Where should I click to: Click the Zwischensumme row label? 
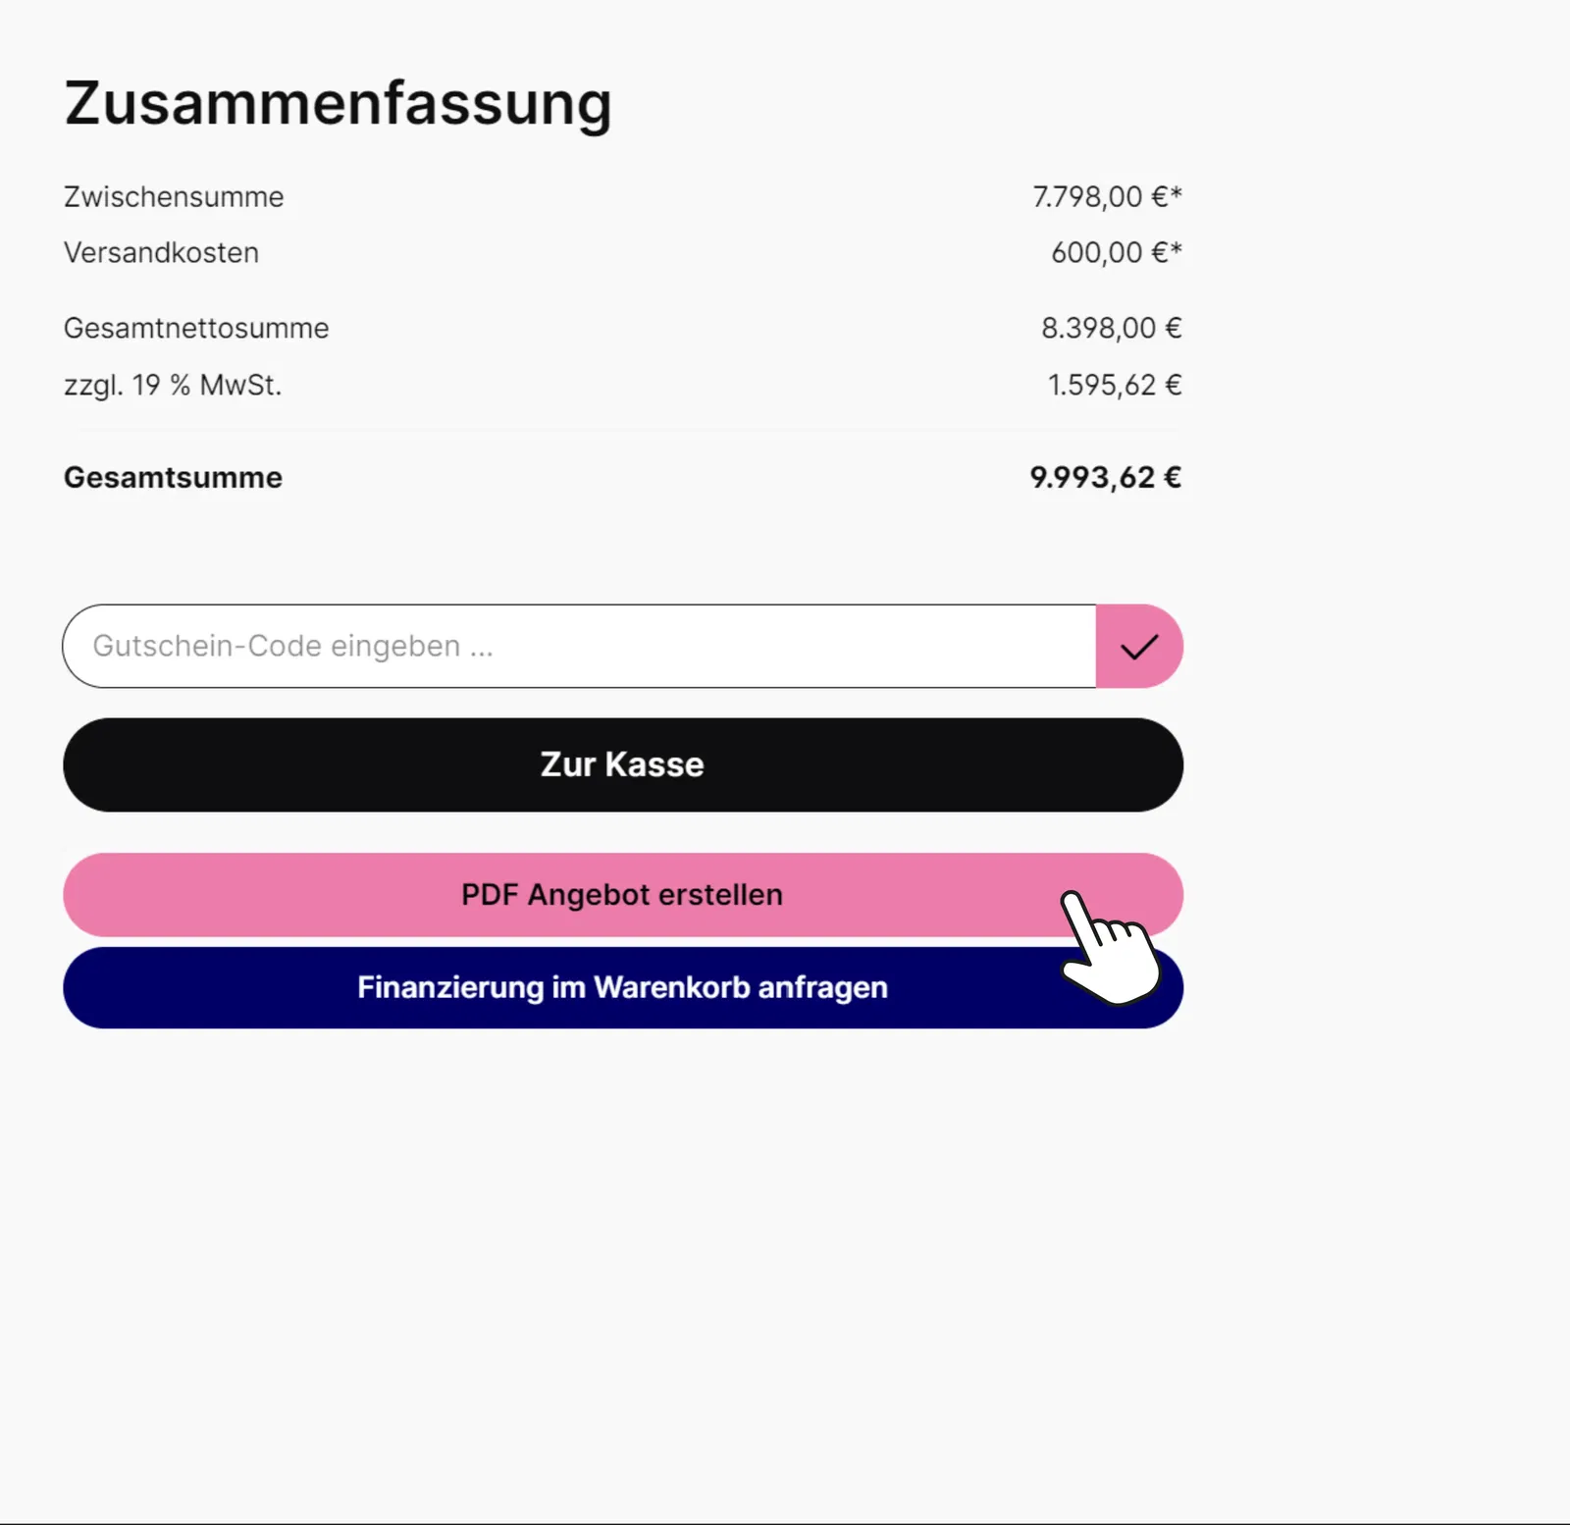click(x=173, y=196)
